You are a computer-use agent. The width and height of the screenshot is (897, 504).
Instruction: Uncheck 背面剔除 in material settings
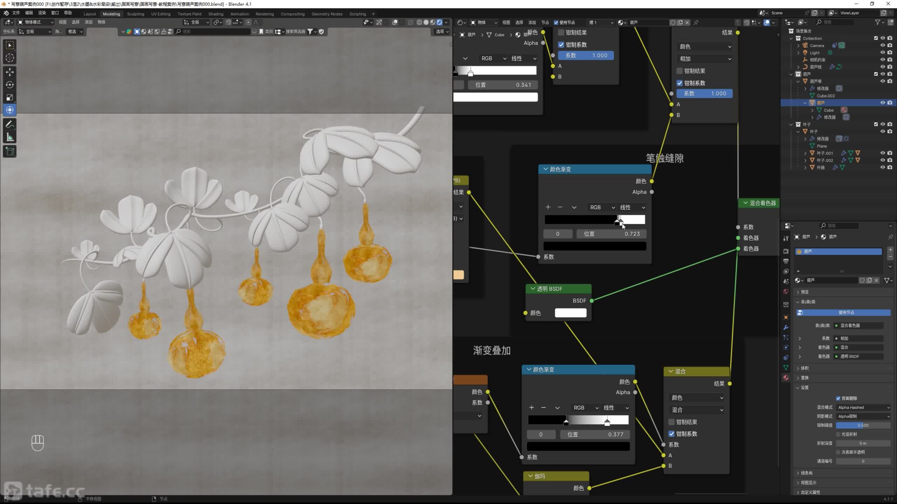[x=838, y=398]
